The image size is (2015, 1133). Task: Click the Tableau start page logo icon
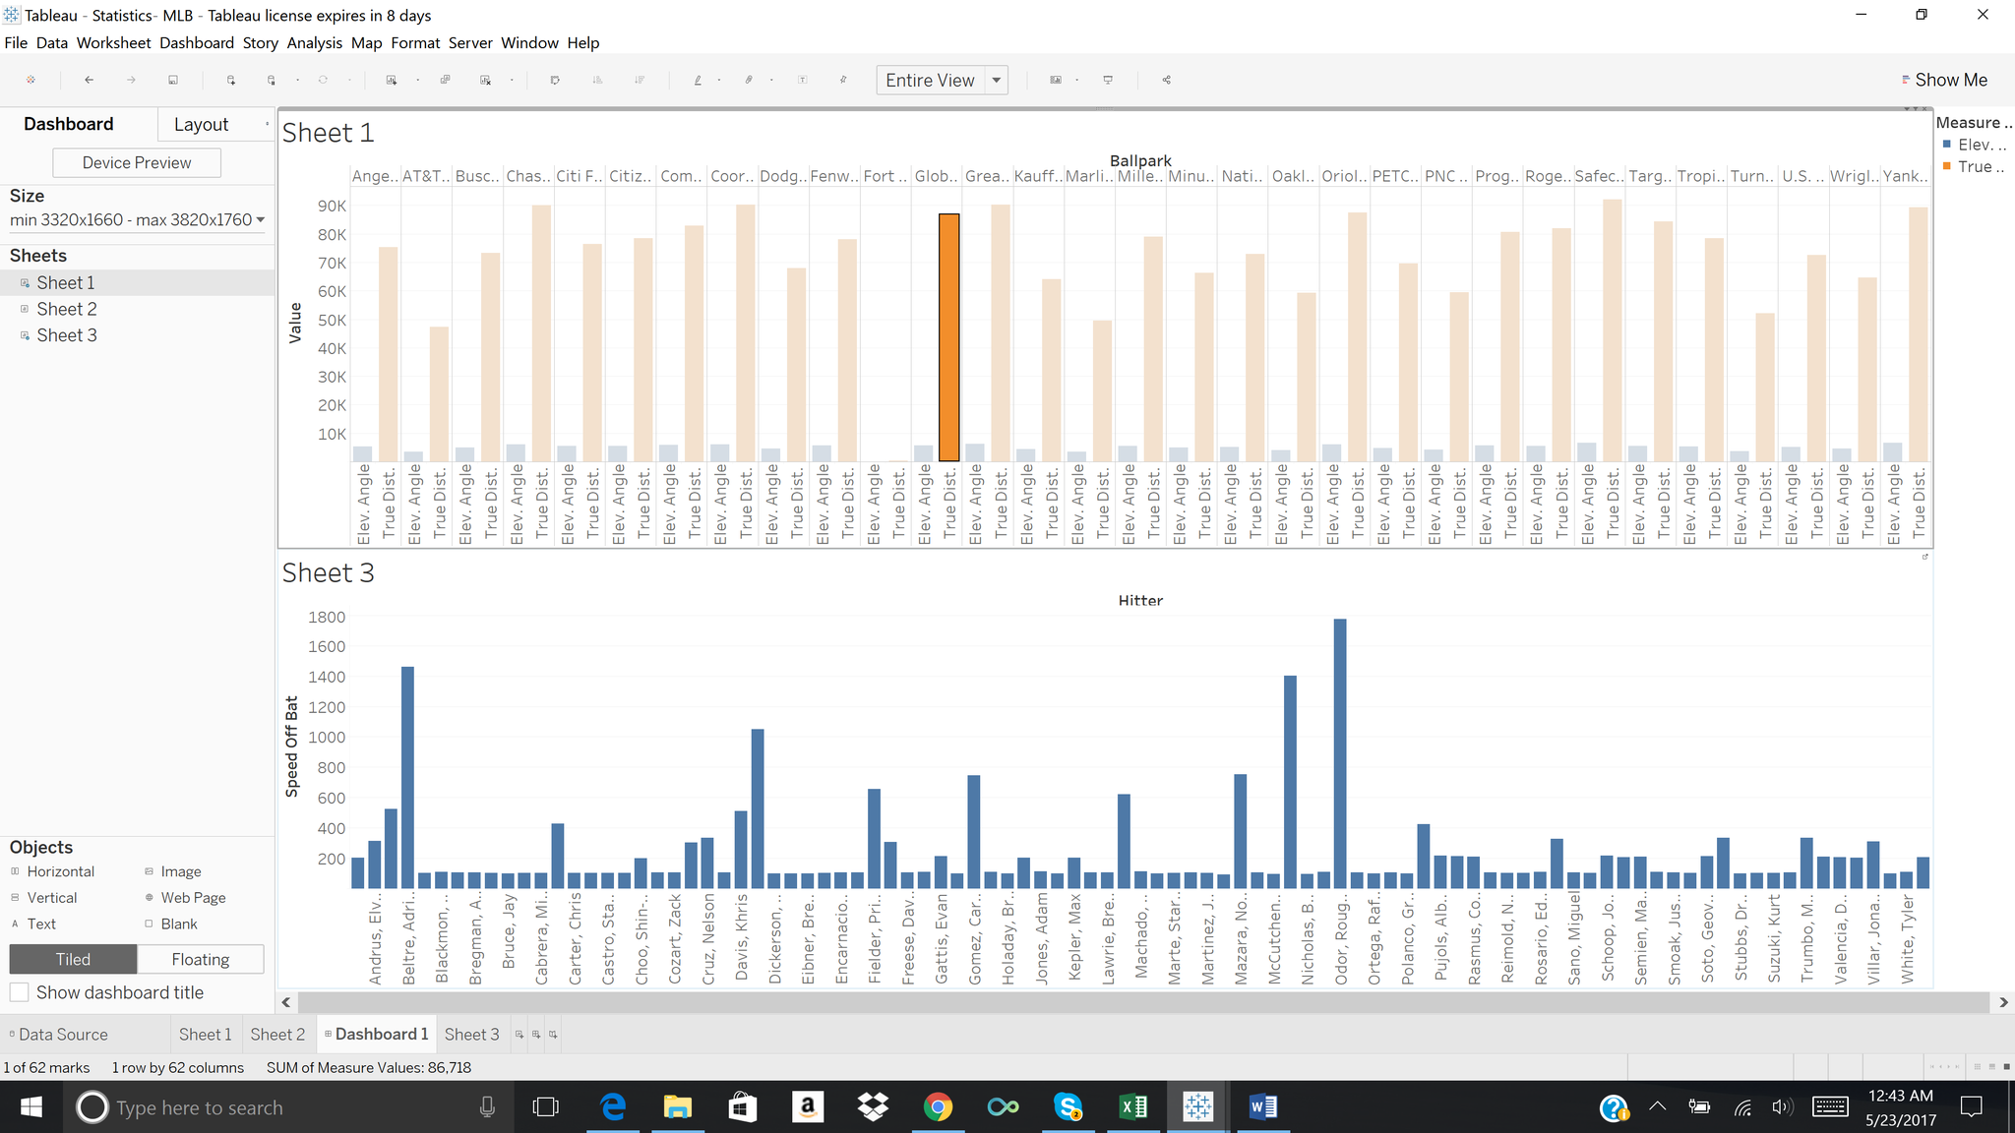point(31,80)
